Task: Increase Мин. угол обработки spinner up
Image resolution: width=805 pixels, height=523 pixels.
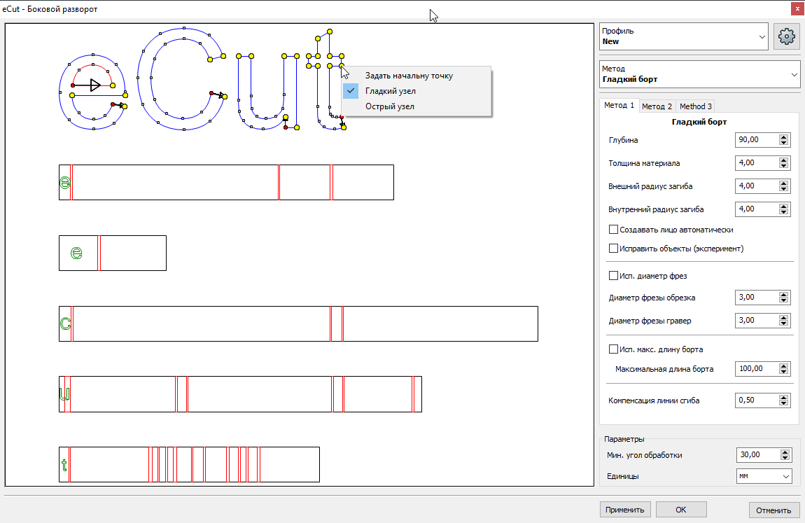Action: [x=785, y=452]
